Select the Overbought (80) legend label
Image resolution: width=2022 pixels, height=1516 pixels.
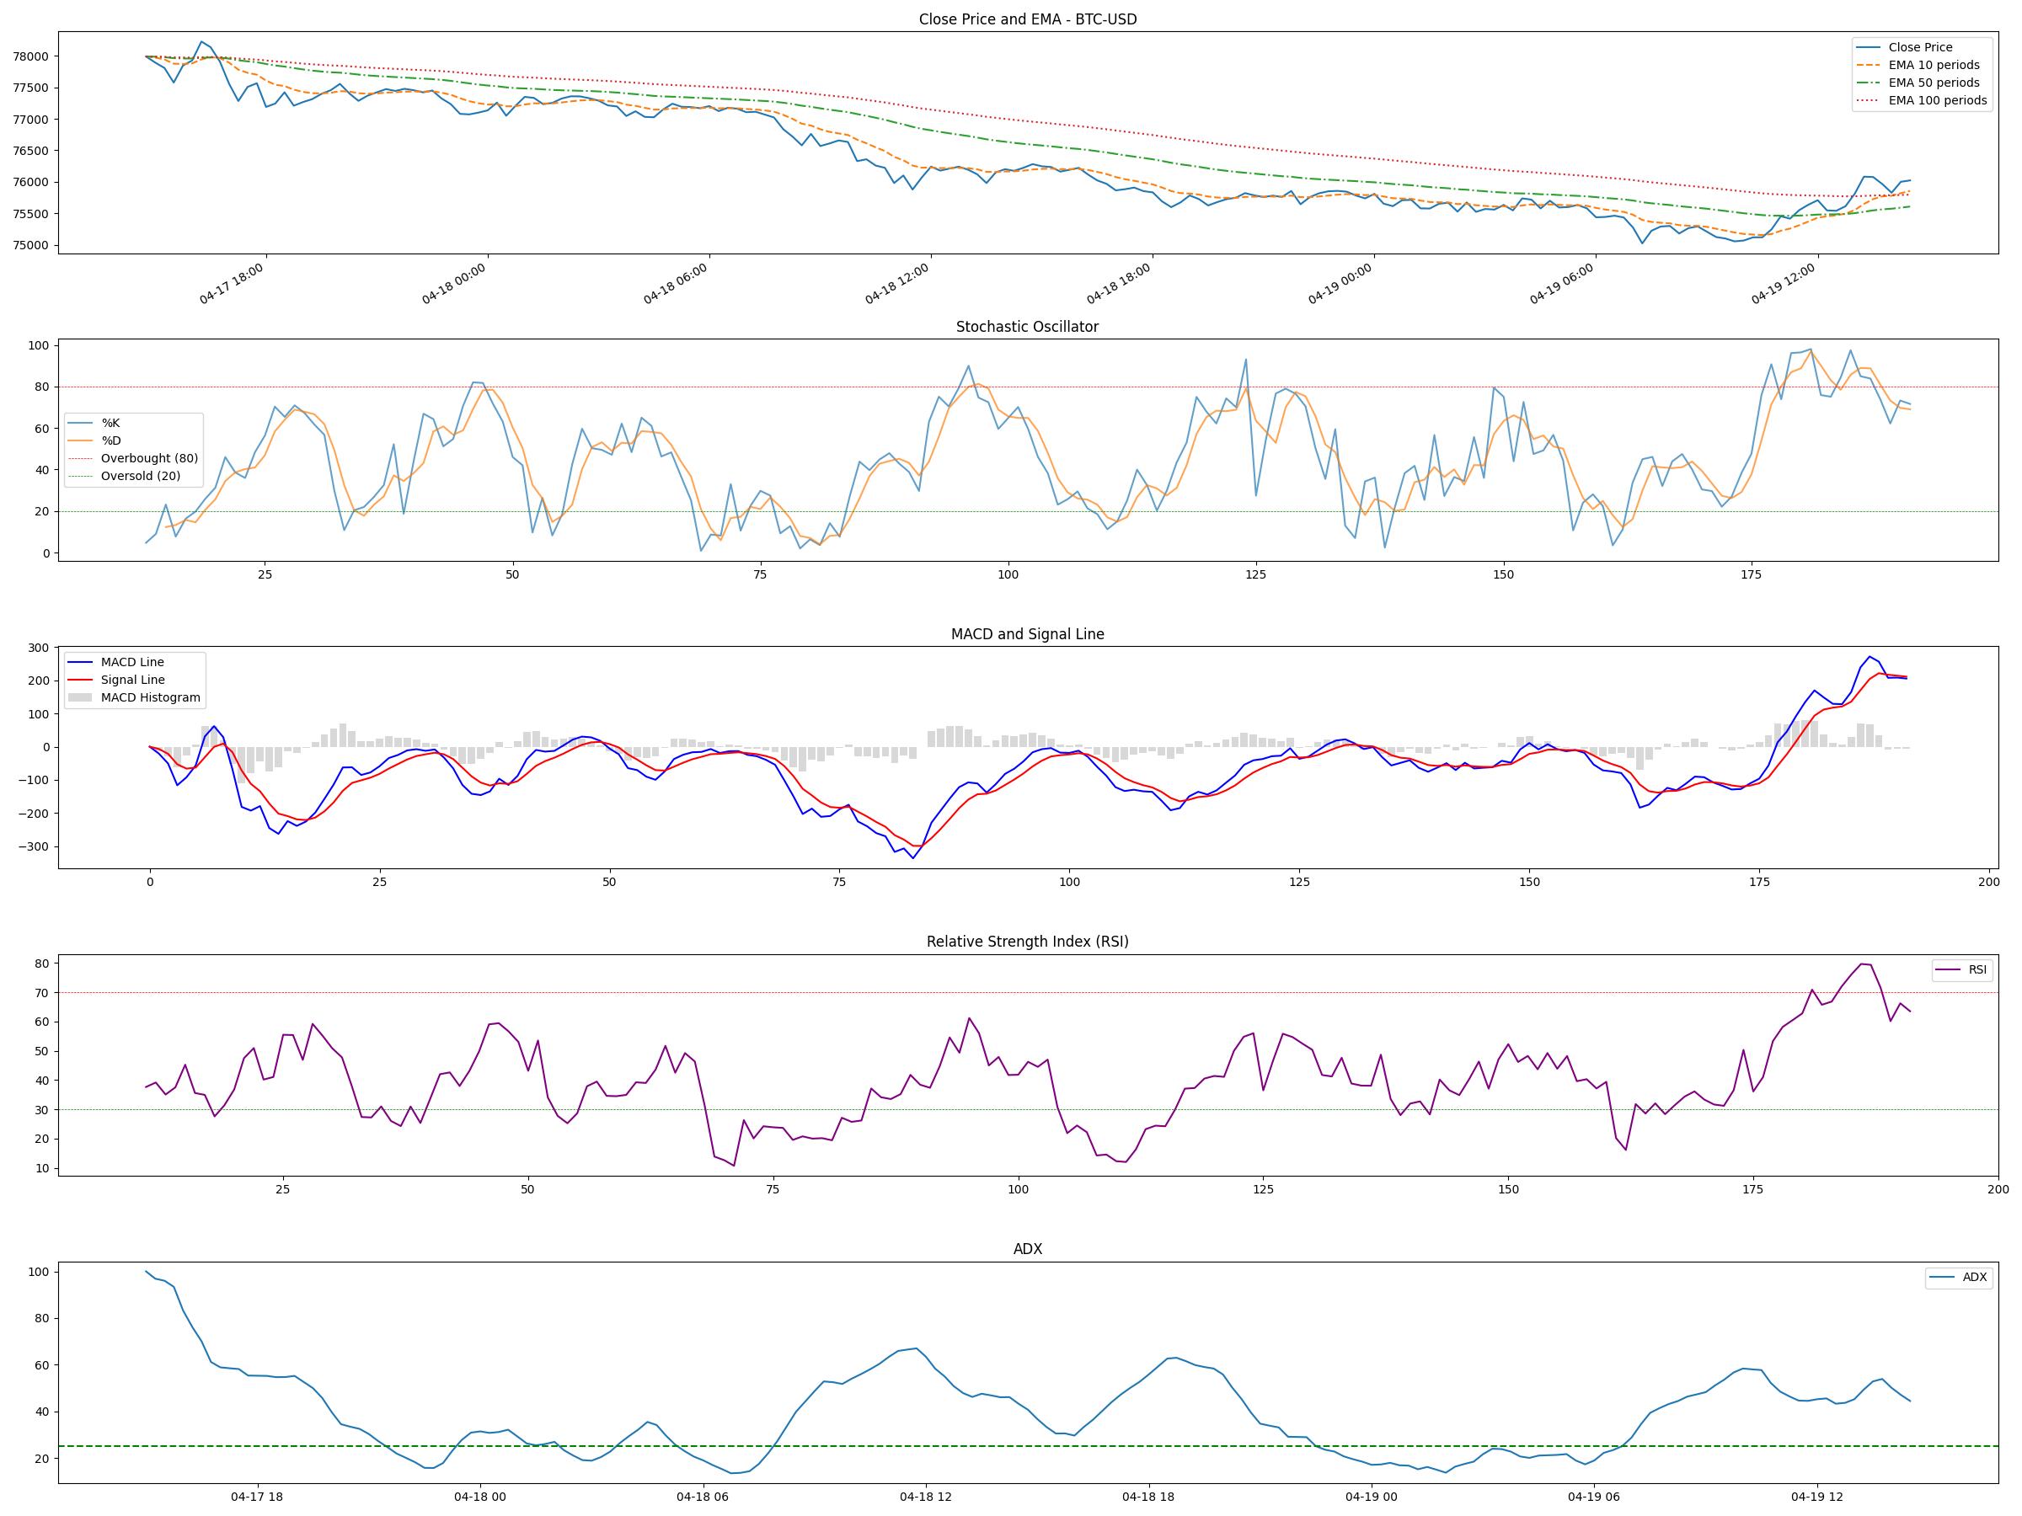(149, 459)
